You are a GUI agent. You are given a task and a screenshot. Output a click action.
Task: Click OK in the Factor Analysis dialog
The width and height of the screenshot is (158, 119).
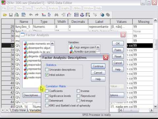pyautogui.click(x=118, y=44)
